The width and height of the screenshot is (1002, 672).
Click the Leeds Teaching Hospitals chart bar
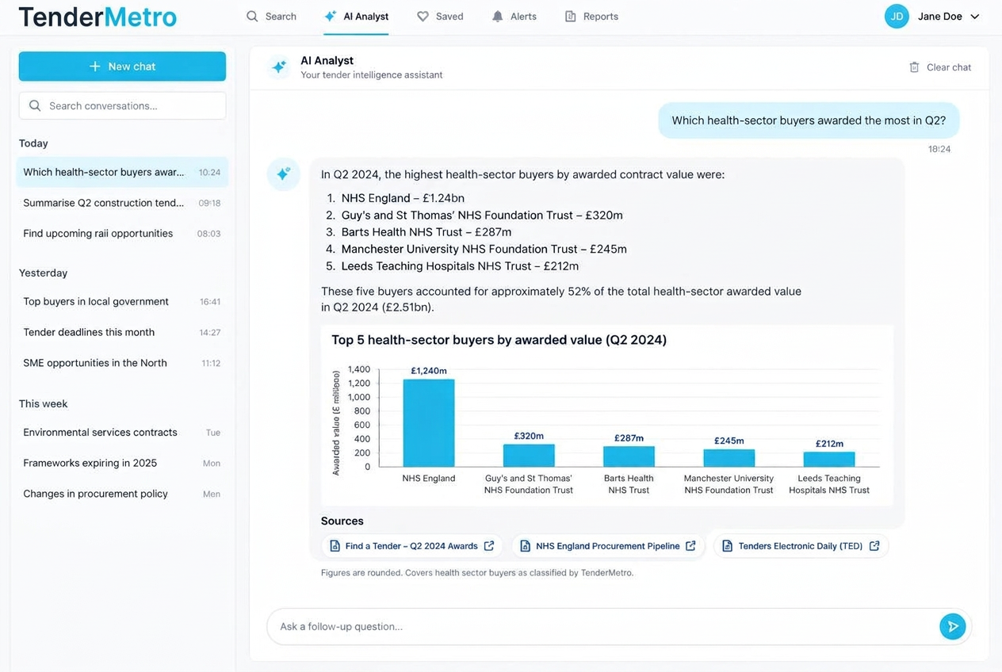[829, 460]
